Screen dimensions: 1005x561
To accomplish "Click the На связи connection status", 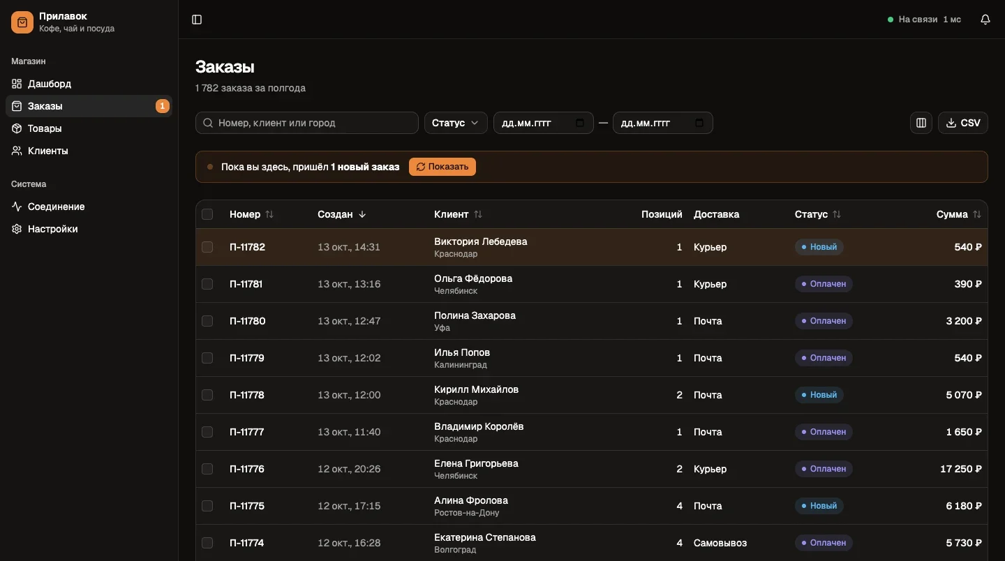I will tap(924, 20).
